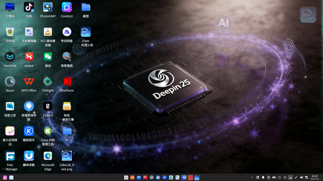Viewport: 323px width, 181px height.
Task: Open the volume speaker tray icon
Action: [301, 177]
